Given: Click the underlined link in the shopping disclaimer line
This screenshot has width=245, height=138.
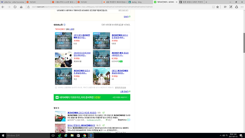Looking at the screenshot, I should click(x=120, y=88).
